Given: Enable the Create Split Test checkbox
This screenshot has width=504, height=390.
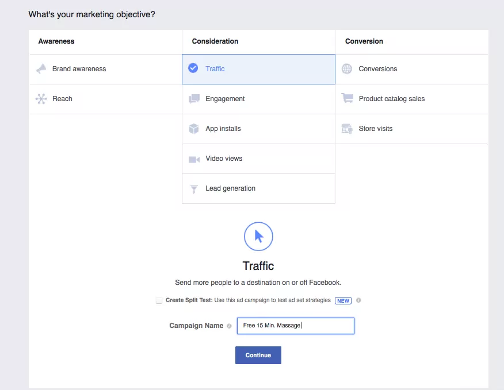Looking at the screenshot, I should [159, 300].
